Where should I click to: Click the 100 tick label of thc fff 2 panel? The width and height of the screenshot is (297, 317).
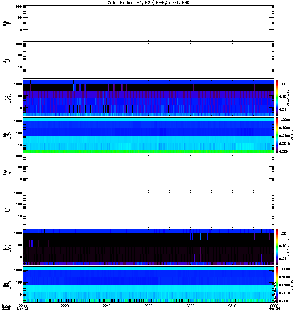pyautogui.click(x=19, y=204)
